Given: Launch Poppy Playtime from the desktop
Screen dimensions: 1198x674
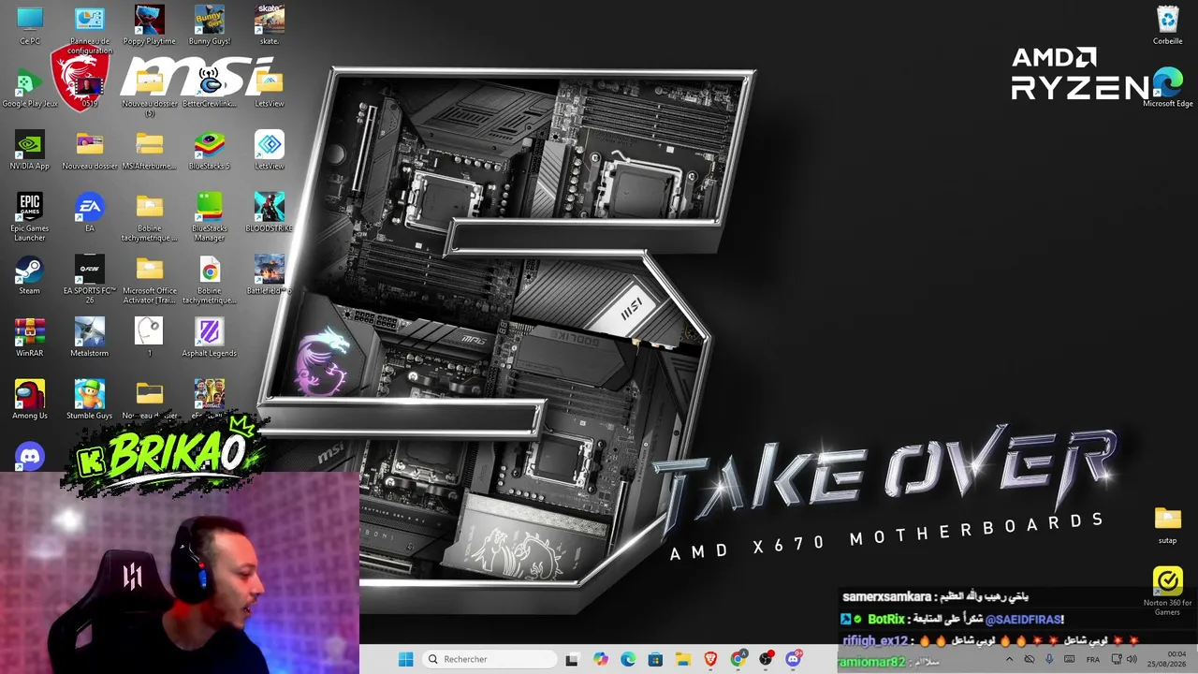Looking at the screenshot, I should pyautogui.click(x=150, y=25).
